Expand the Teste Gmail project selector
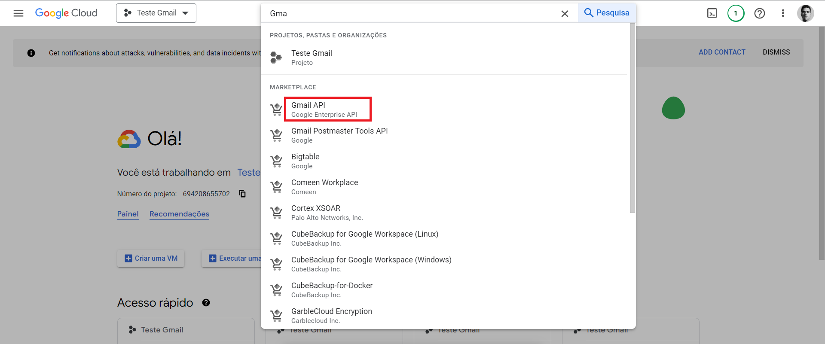The image size is (825, 344). [156, 13]
